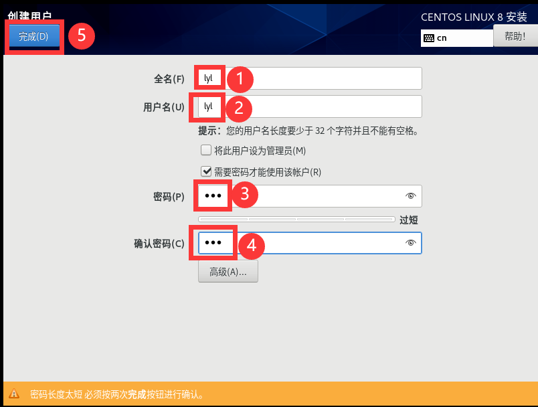Reveal confirm password with eye icon
This screenshot has height=407, width=538.
point(410,243)
